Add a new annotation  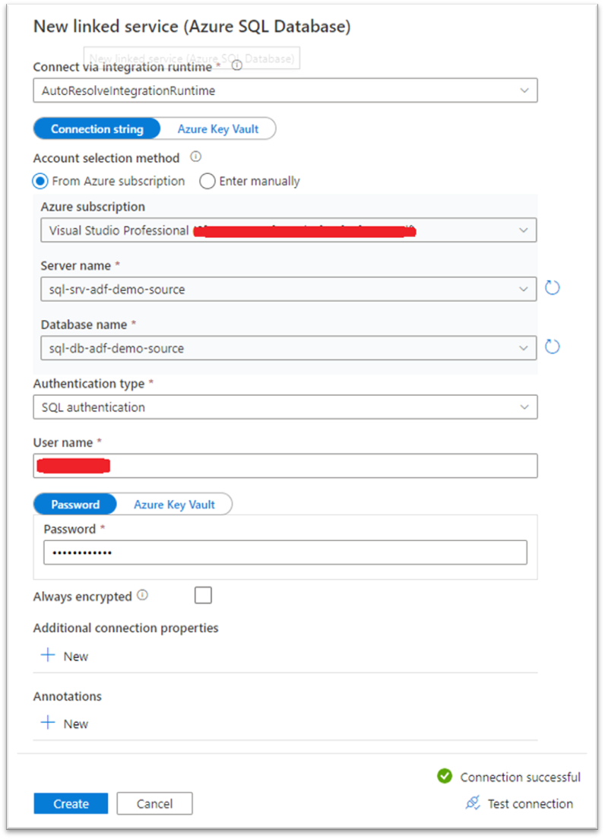tap(64, 723)
